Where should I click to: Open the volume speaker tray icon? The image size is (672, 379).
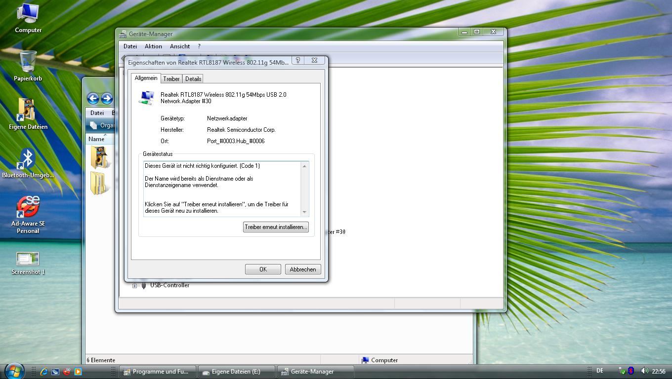tap(644, 371)
